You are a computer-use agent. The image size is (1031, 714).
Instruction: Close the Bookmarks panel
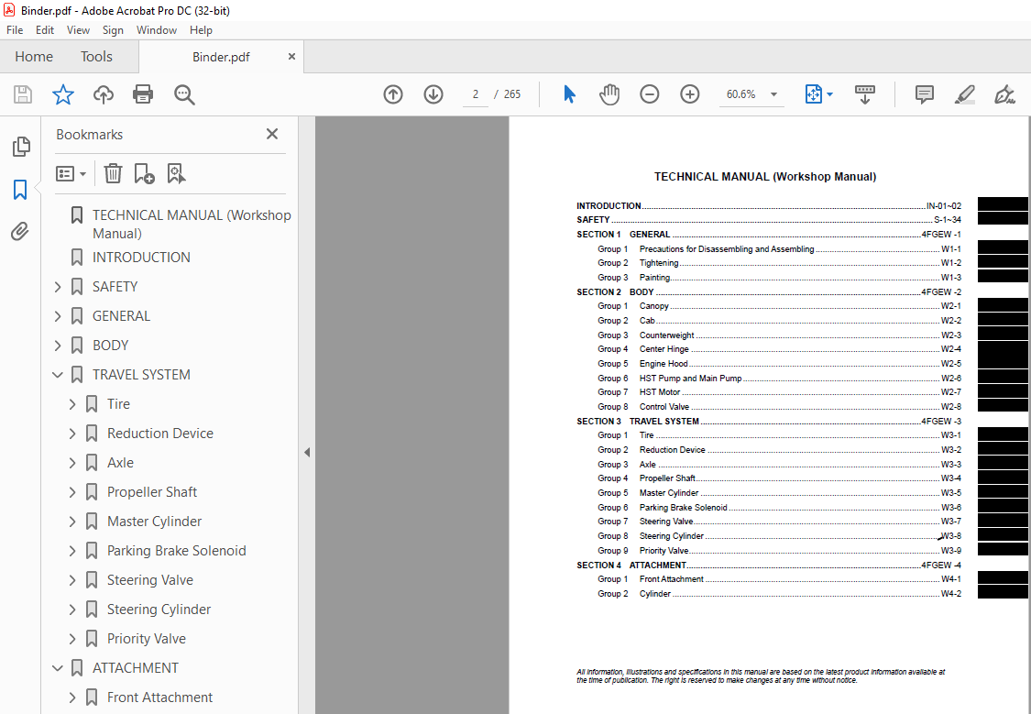pyautogui.click(x=272, y=134)
